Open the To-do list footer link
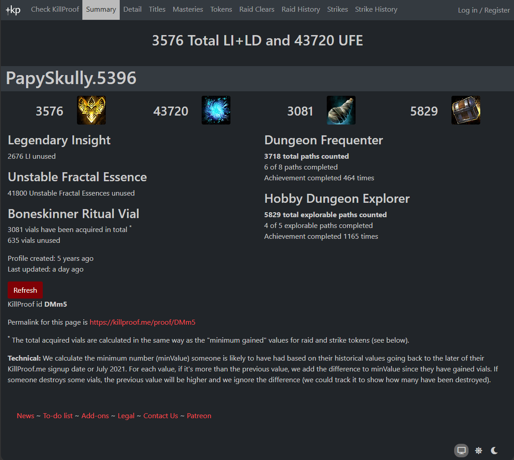Screen dimensions: 514x460 [58, 416]
